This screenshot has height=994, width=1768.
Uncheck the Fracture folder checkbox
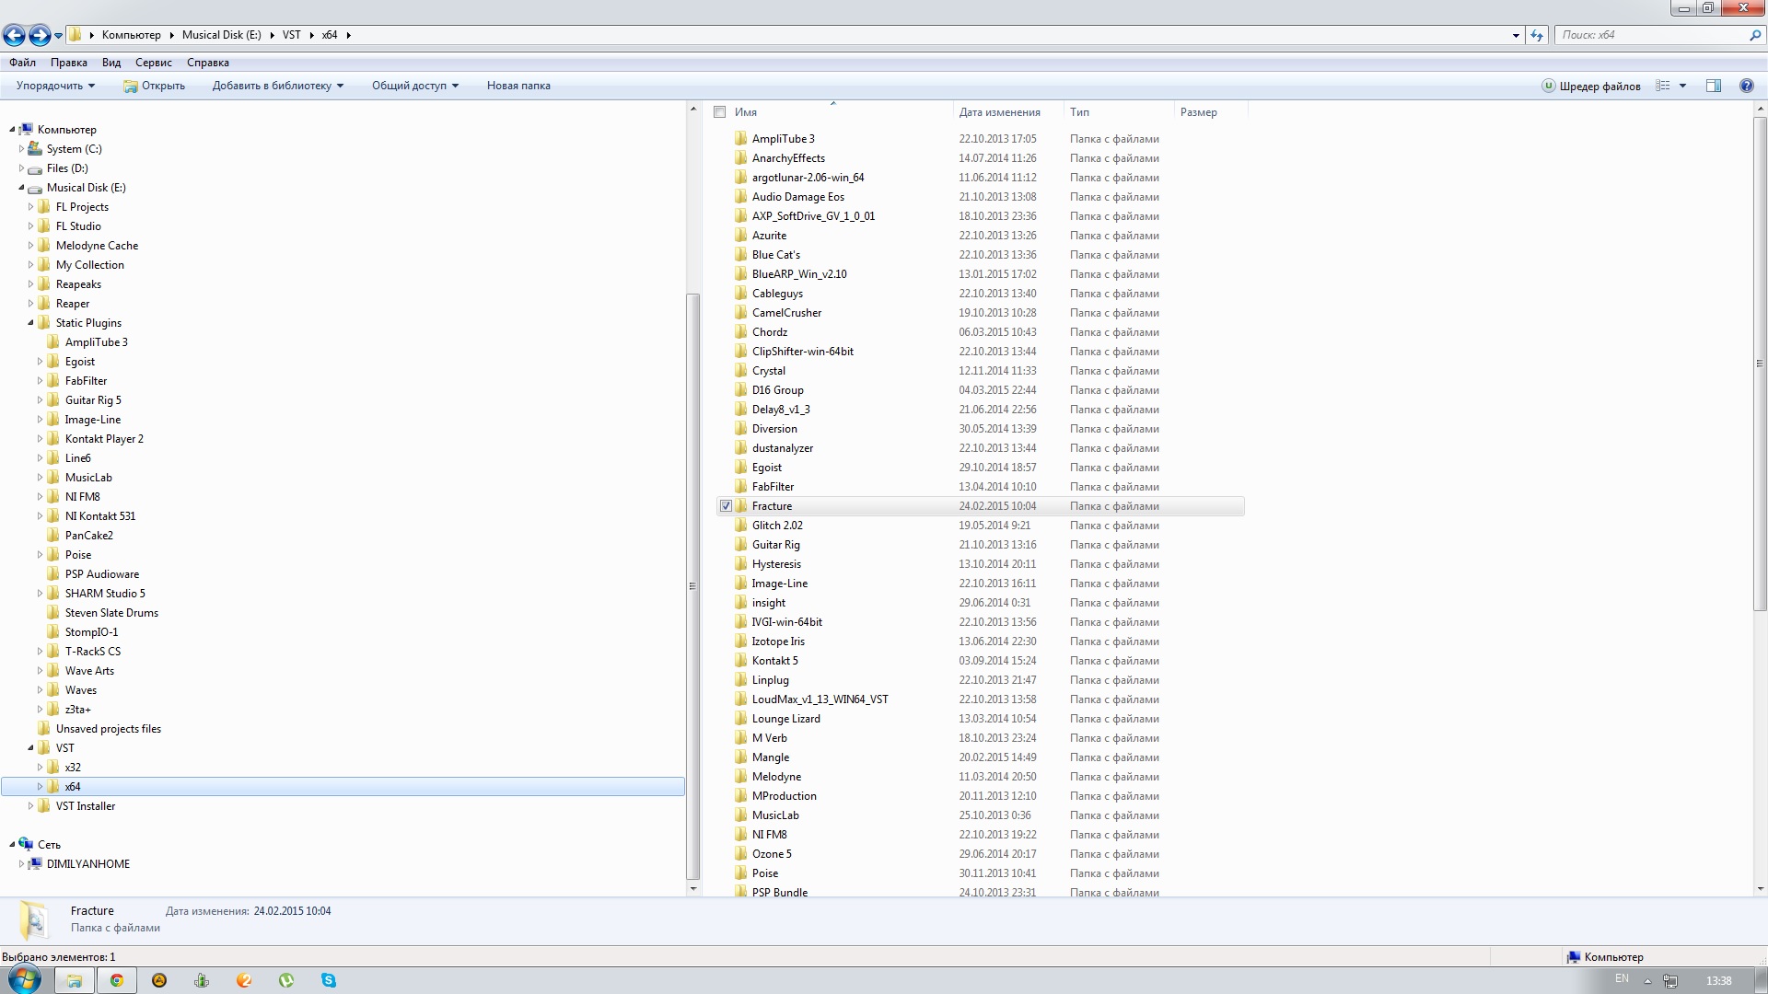tap(726, 506)
